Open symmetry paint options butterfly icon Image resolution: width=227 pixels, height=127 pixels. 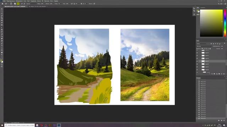pos(94,4)
